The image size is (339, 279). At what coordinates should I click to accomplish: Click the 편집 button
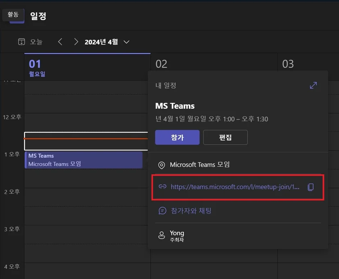coord(225,137)
